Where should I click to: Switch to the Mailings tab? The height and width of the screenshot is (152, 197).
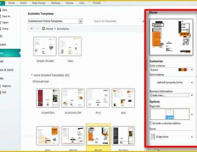click(55, 3)
